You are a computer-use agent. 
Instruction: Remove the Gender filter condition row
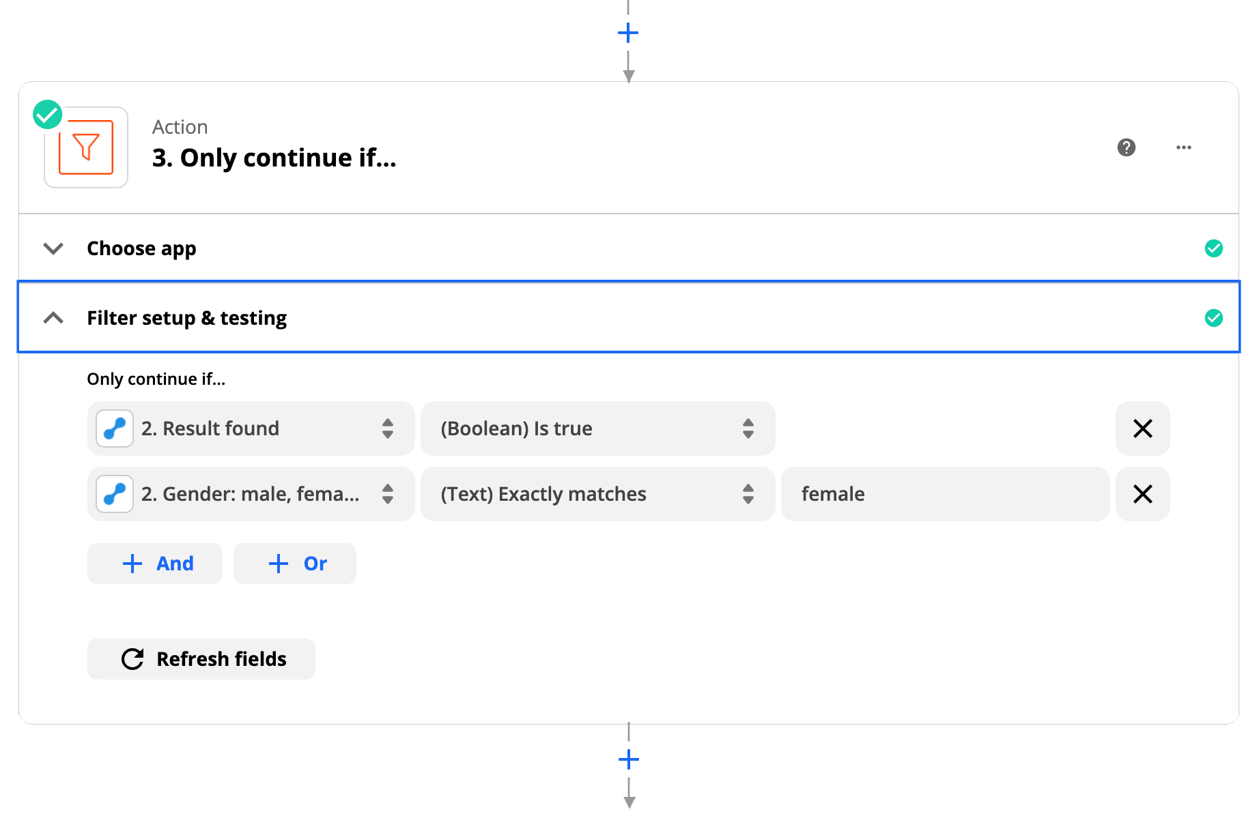coord(1142,494)
